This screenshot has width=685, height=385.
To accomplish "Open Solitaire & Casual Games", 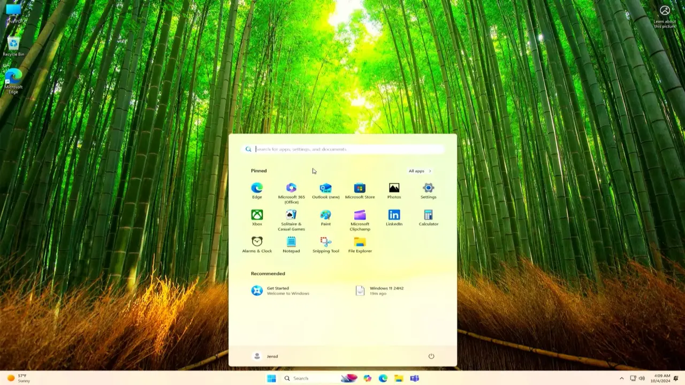I will [291, 220].
